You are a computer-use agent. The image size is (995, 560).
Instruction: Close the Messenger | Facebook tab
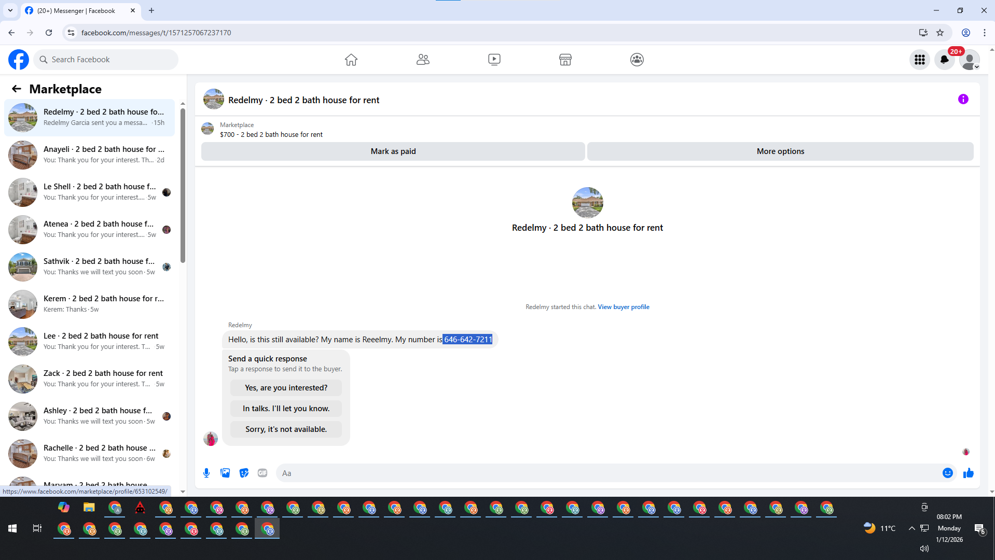(133, 10)
